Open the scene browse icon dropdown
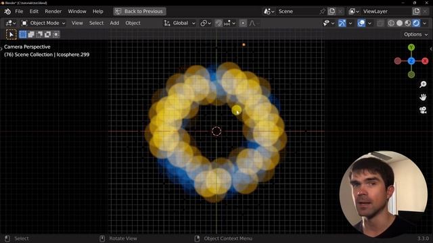Image resolution: width=433 pixels, height=243 pixels. tap(269, 11)
